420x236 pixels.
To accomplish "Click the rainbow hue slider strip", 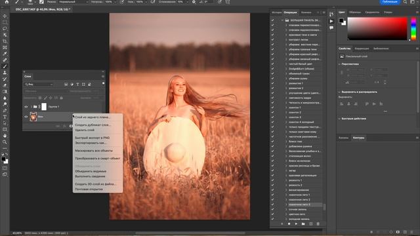I will [x=413, y=29].
